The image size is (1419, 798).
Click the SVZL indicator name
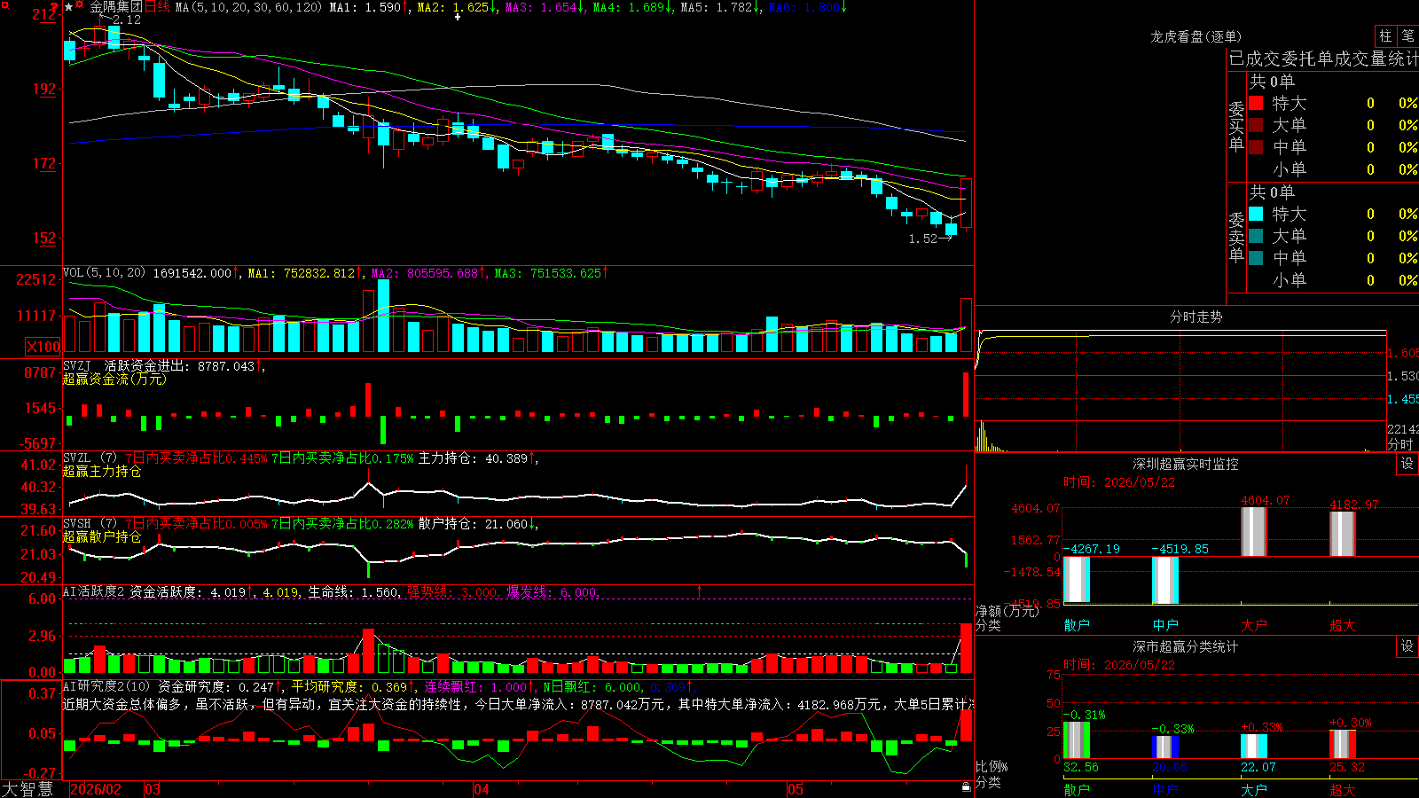[x=77, y=458]
